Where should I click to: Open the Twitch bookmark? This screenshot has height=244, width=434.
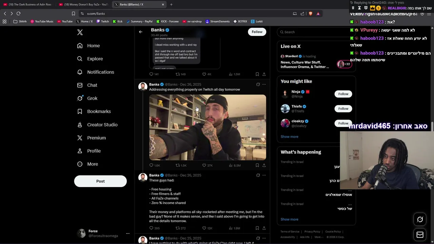point(103,21)
